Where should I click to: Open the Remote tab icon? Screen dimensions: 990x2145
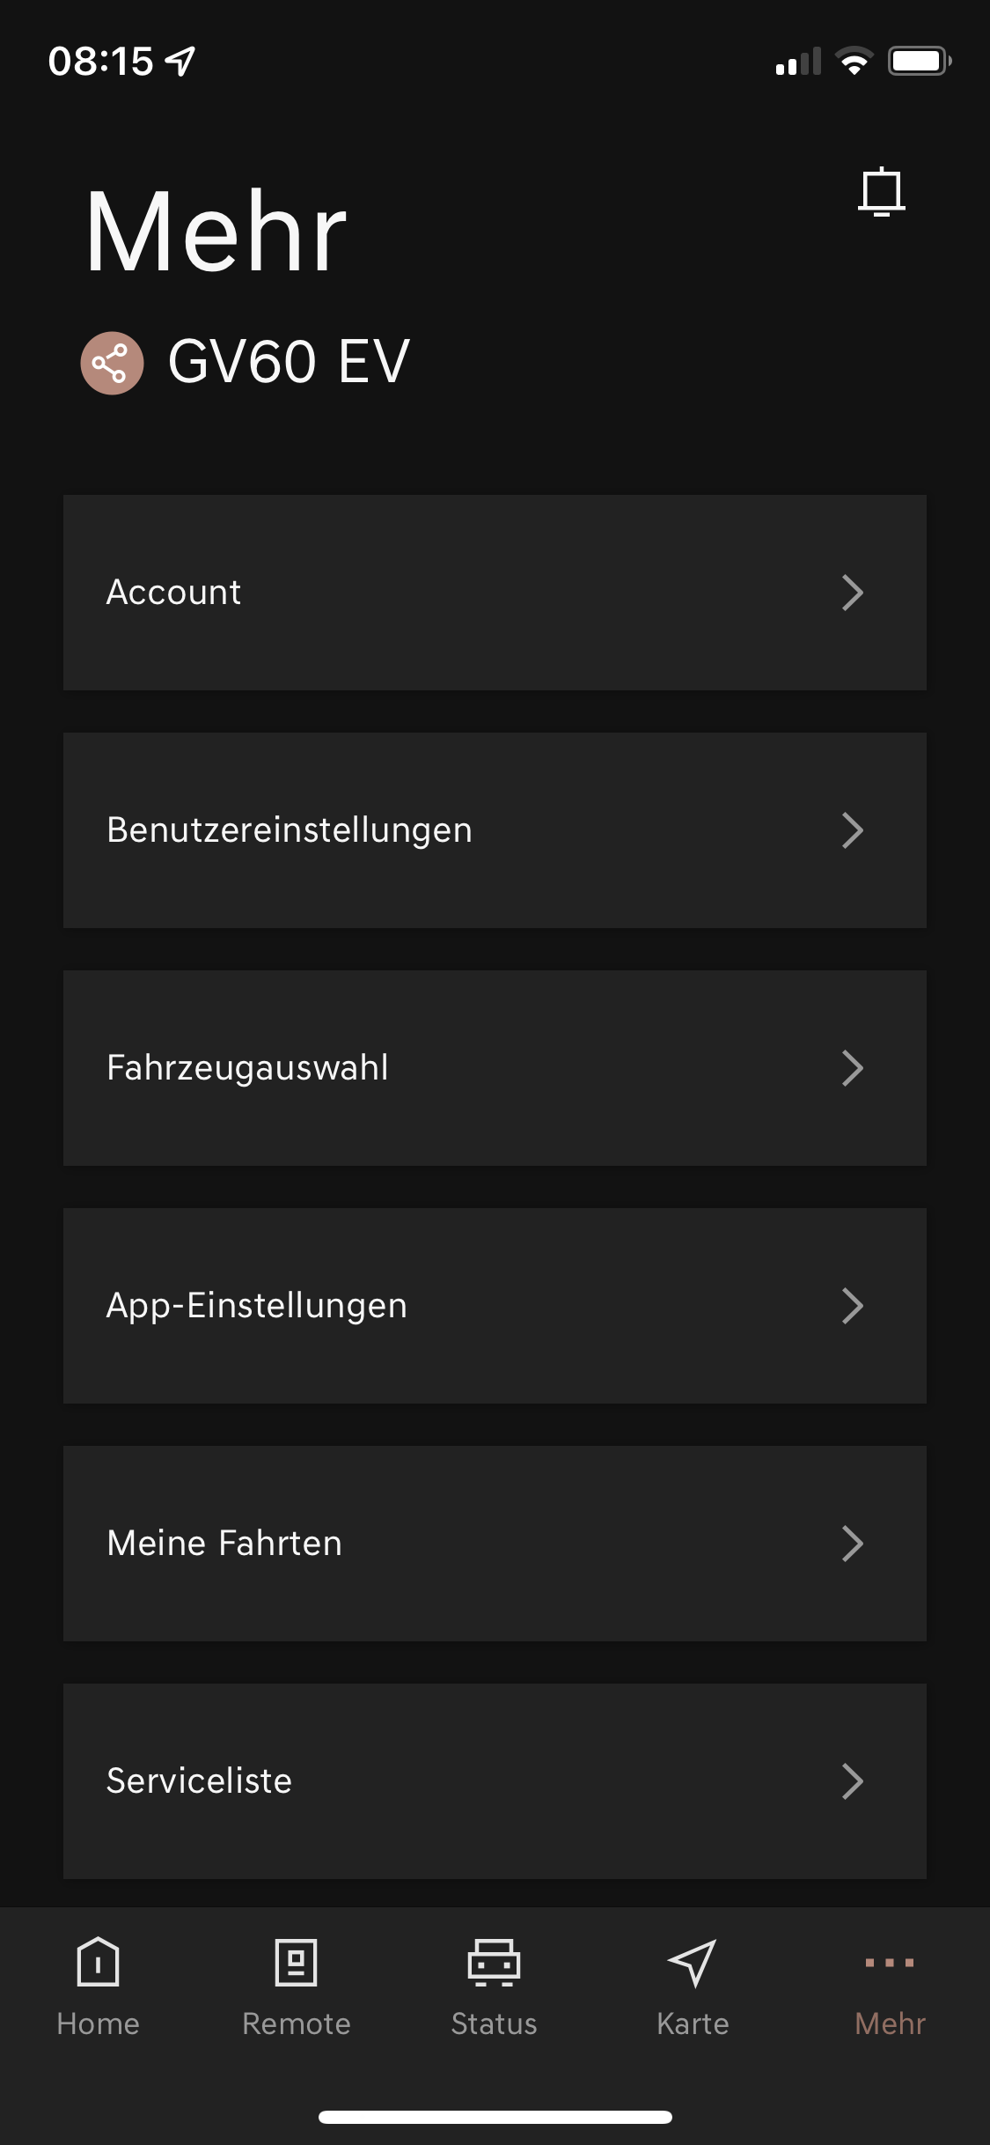(296, 1962)
